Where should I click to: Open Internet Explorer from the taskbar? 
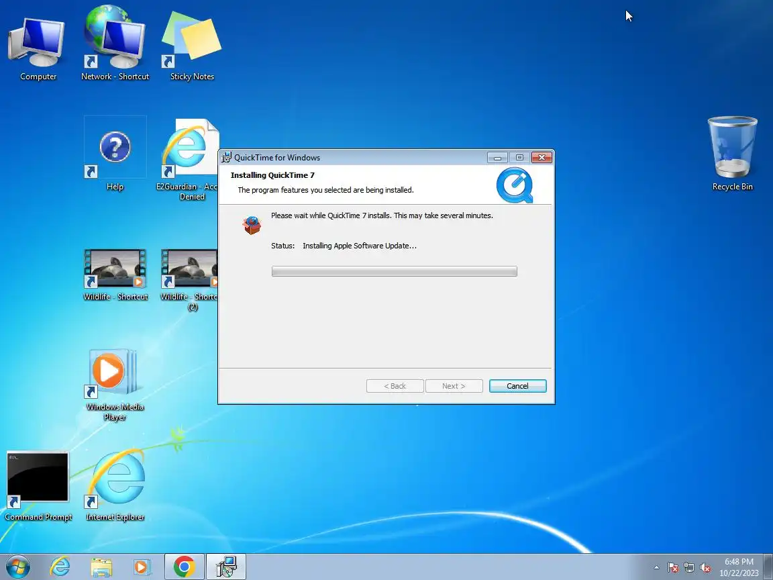pyautogui.click(x=60, y=567)
